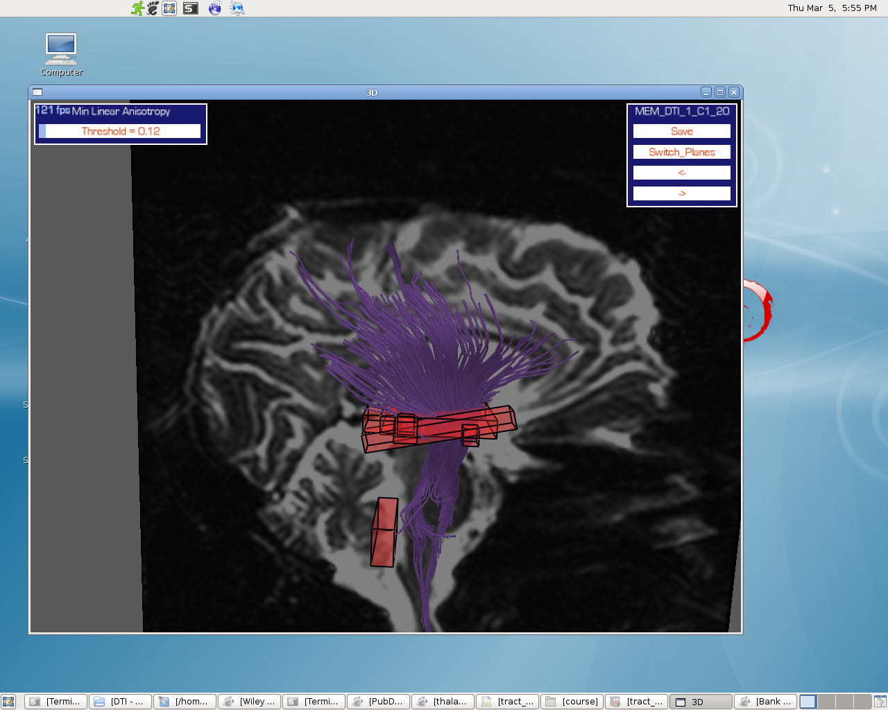Switch to the [PubD... taskbar window
Viewport: 888px width, 710px height.
tap(378, 702)
